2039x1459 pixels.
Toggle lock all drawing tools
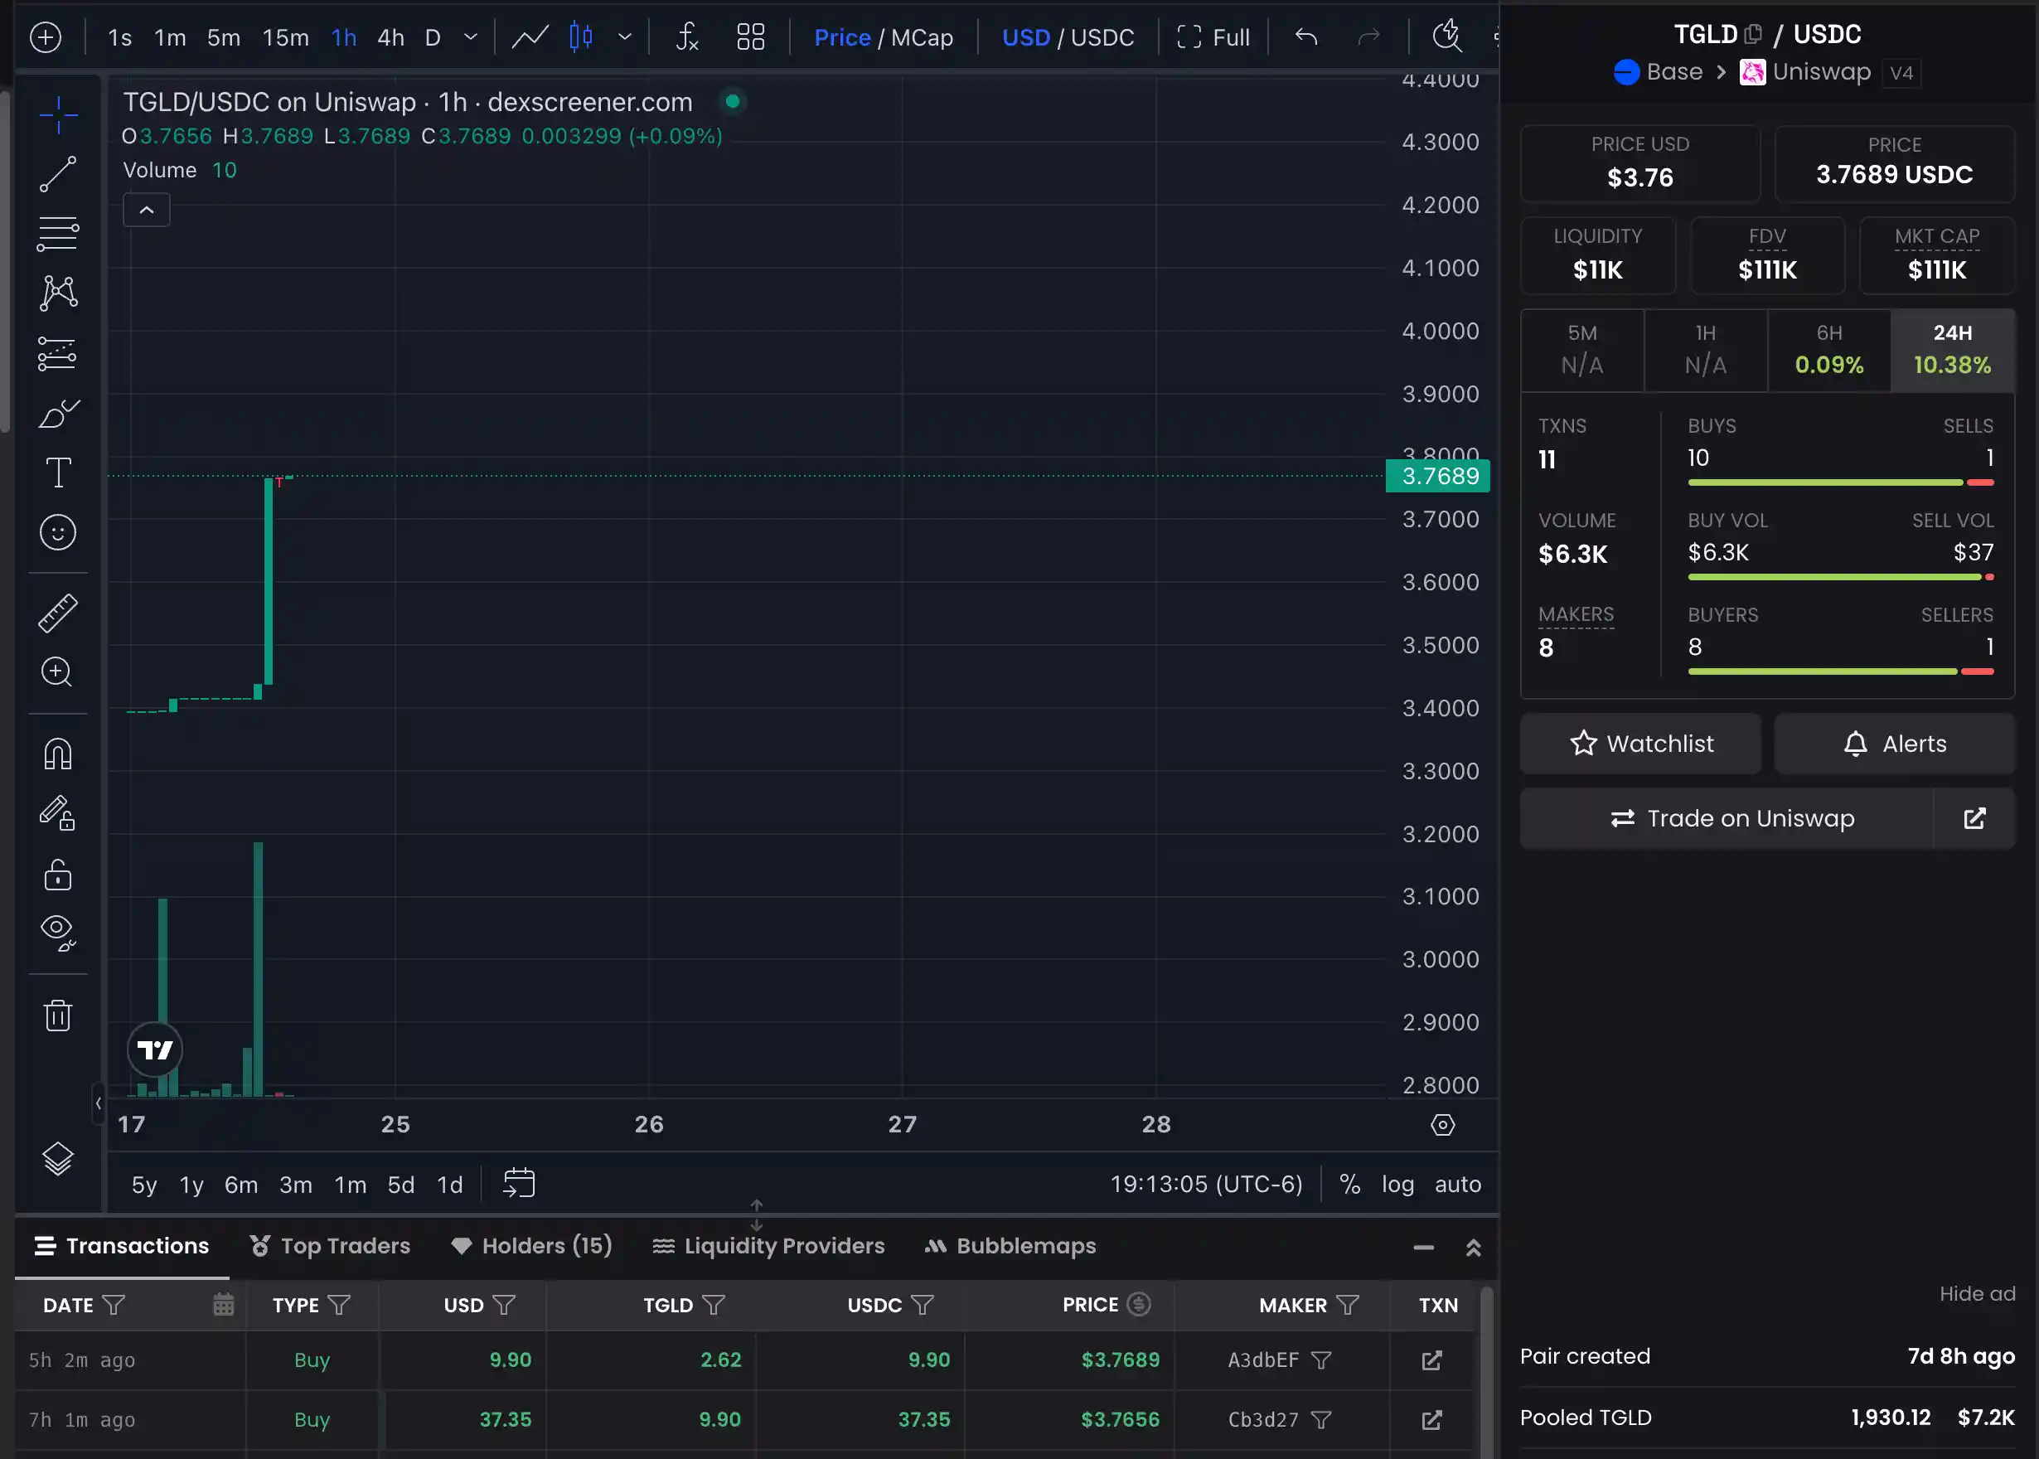pyautogui.click(x=57, y=874)
